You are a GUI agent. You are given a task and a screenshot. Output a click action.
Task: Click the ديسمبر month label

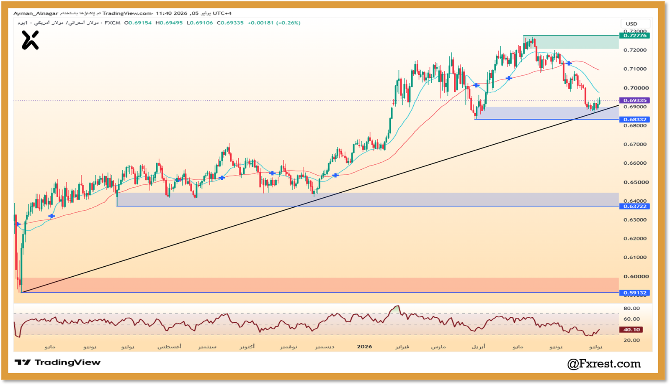pos(325,347)
